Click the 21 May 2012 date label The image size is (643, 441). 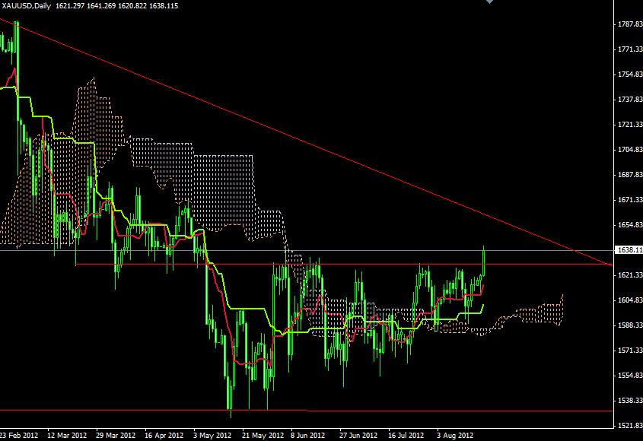pos(263,435)
